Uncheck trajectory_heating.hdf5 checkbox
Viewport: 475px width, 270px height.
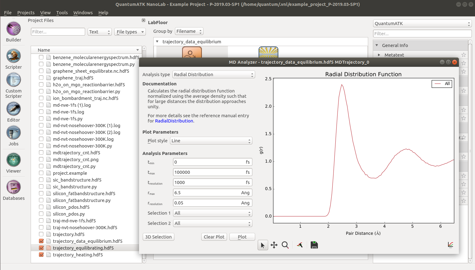pyautogui.click(x=41, y=255)
